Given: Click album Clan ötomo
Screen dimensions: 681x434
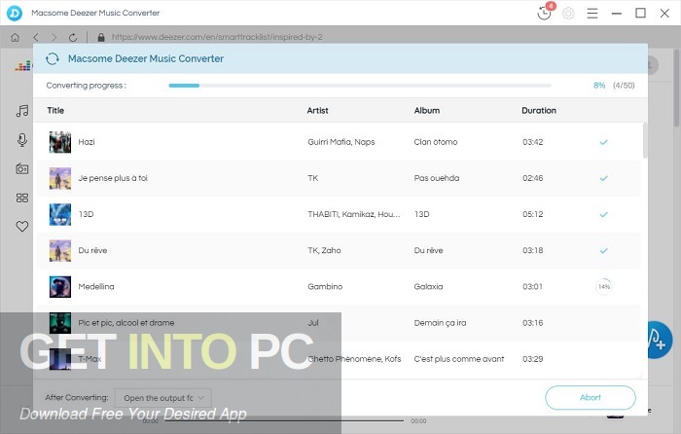Looking at the screenshot, I should (x=436, y=142).
